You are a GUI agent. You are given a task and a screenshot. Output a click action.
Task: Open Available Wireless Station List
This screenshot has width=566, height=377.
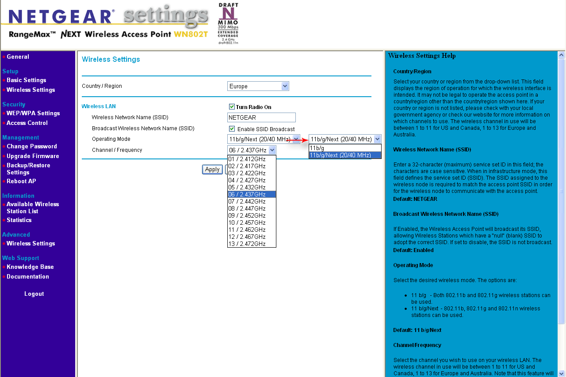coord(33,207)
